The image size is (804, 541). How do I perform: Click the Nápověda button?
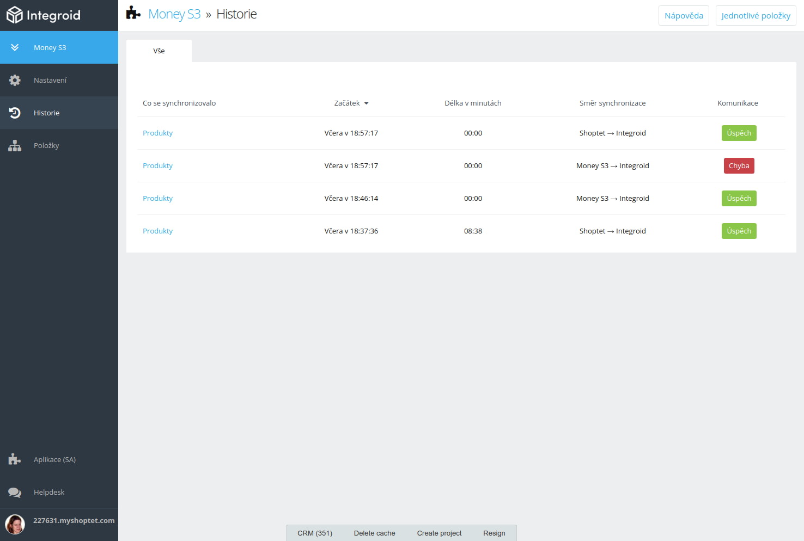[684, 15]
